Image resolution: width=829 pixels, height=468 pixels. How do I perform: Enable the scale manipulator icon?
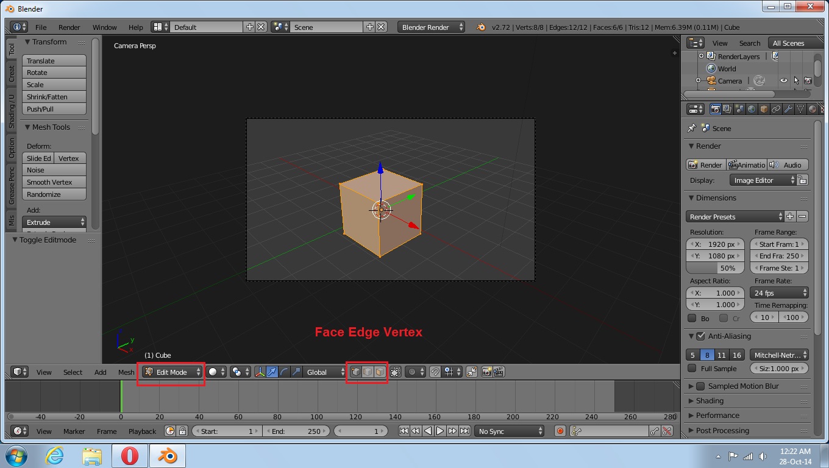click(x=296, y=372)
